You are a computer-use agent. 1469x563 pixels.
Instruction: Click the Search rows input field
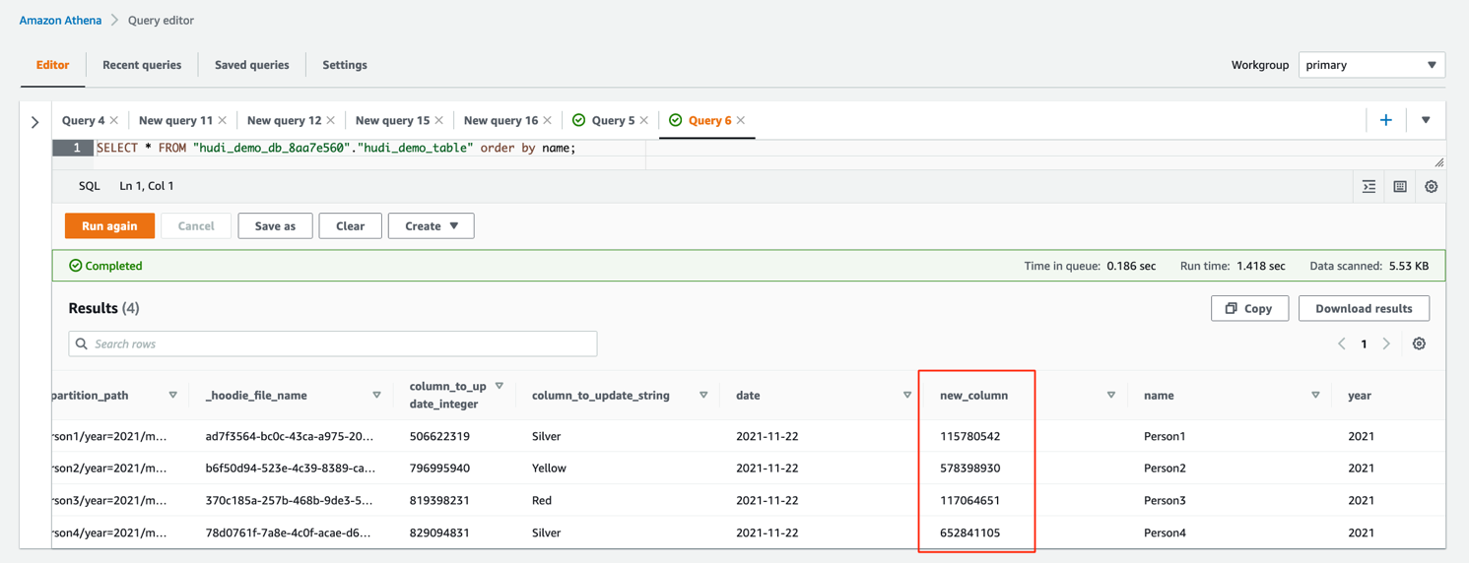tap(333, 344)
